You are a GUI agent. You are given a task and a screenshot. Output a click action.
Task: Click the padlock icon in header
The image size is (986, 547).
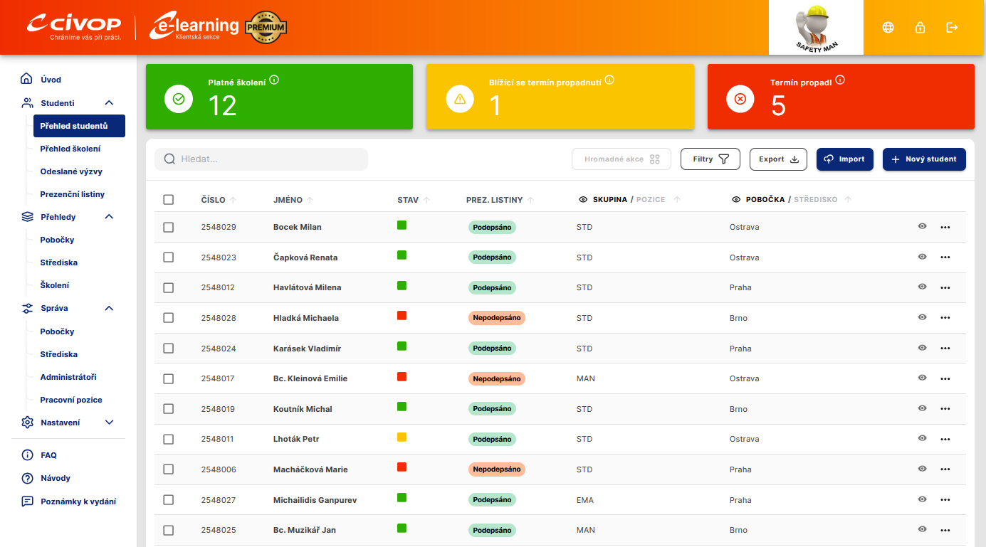click(x=920, y=28)
